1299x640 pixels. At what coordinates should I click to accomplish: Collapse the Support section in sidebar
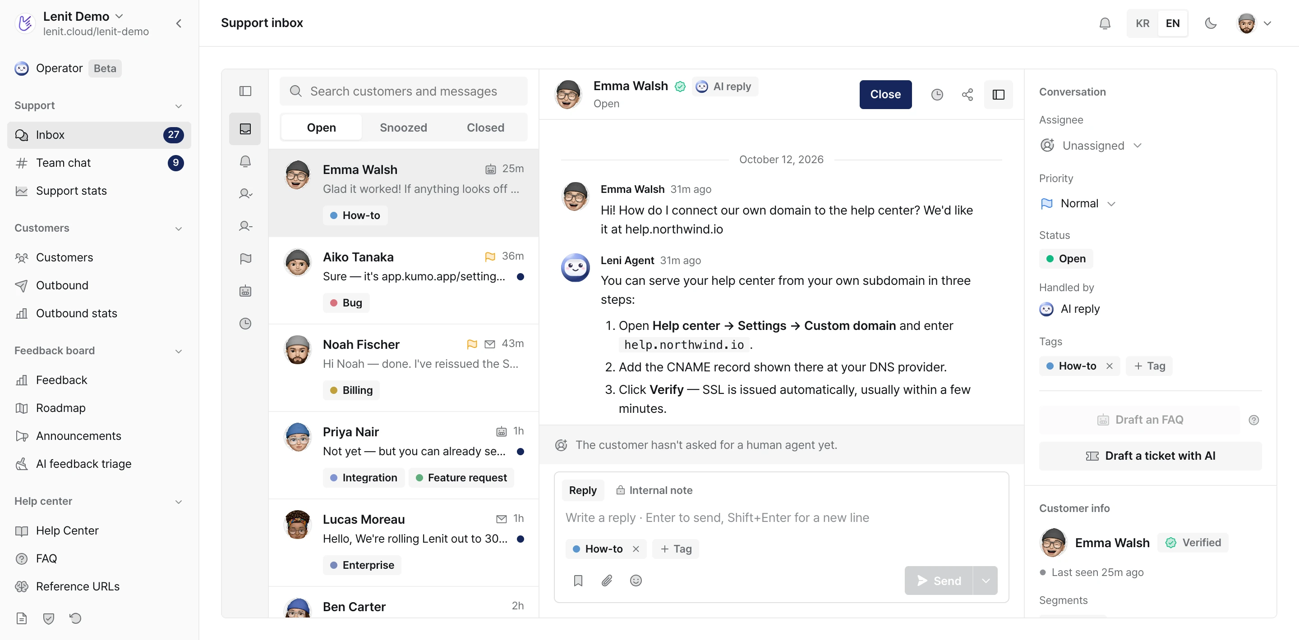[x=178, y=106]
